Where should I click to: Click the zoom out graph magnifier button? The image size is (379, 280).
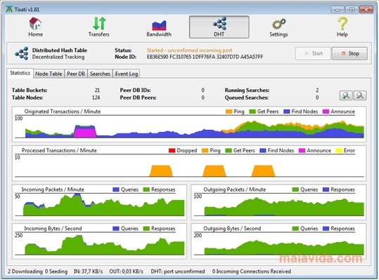[360, 95]
